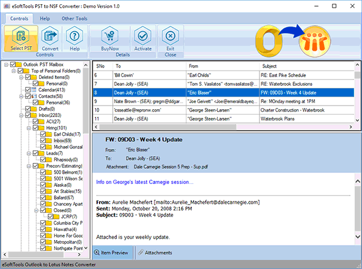Sort email list by Subject column header
Screen dimensions: 362x269
click(307, 66)
